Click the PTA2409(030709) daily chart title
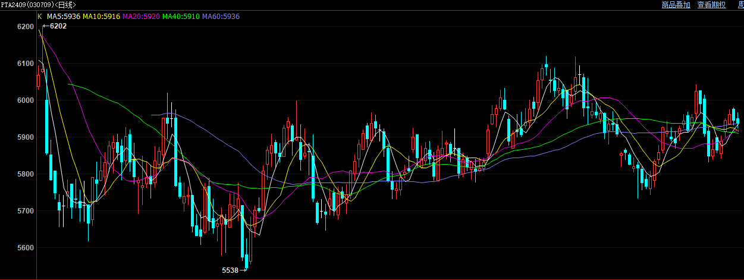This screenshot has width=744, height=280. pos(38,5)
